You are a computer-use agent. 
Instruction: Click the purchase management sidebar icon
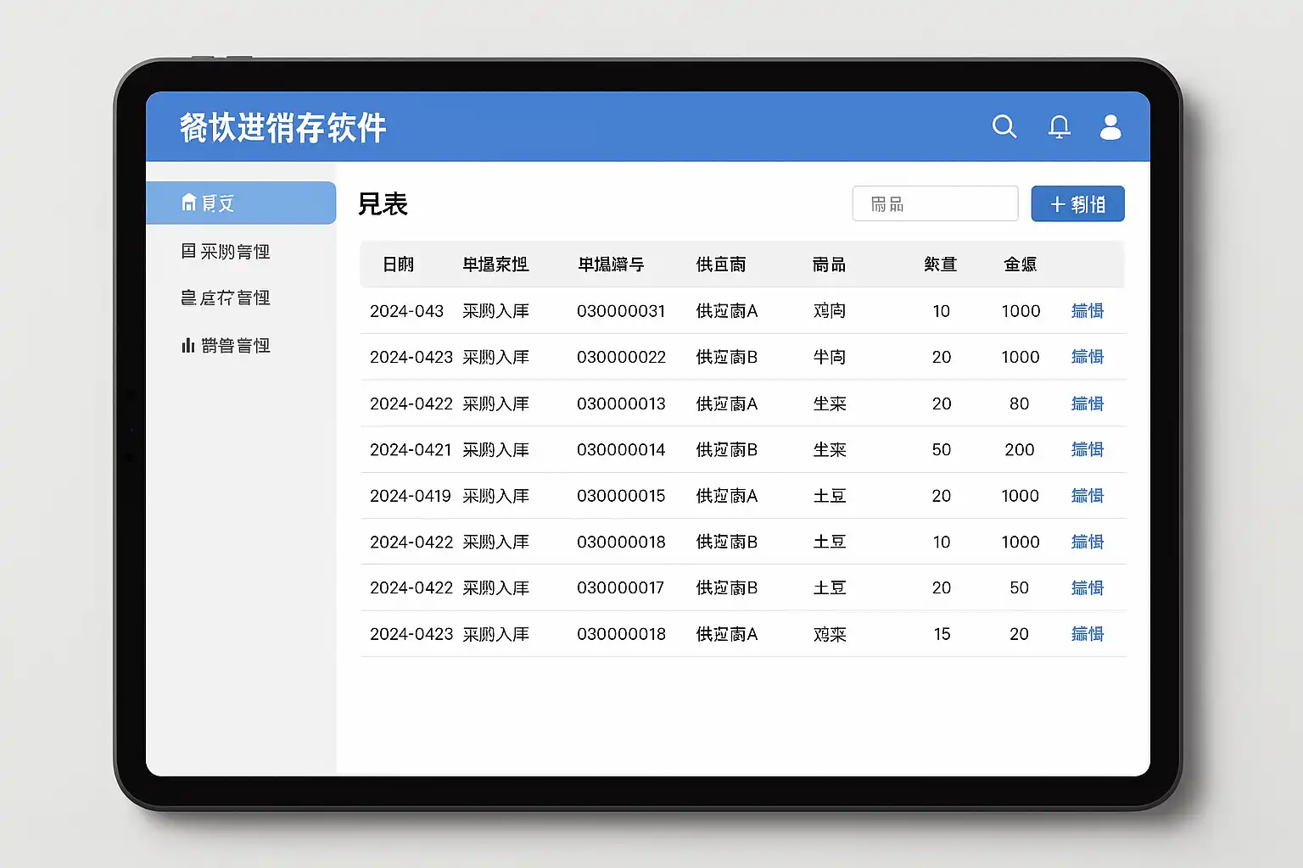pos(188,251)
